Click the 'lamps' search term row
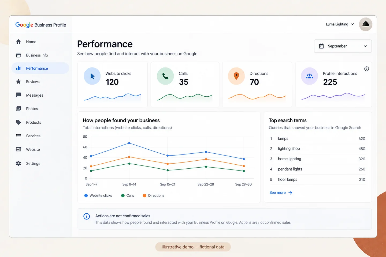The image size is (386, 257). (317, 138)
